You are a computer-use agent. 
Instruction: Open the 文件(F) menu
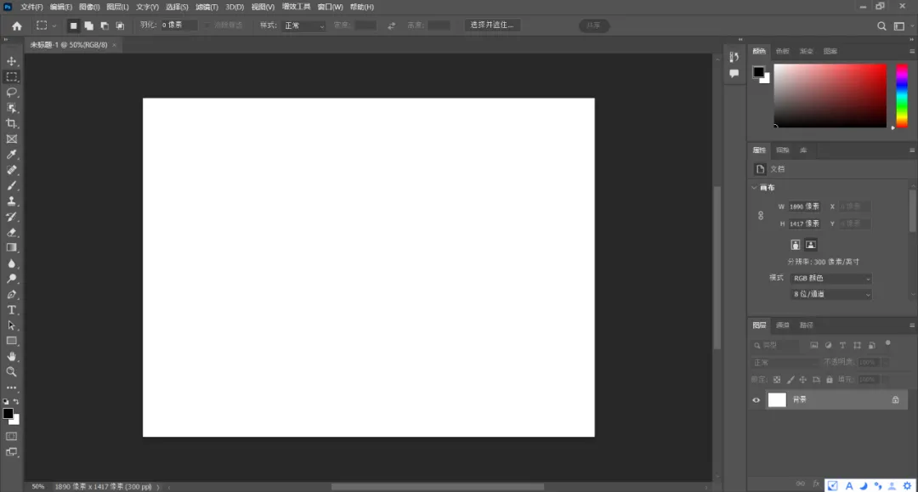coord(31,7)
